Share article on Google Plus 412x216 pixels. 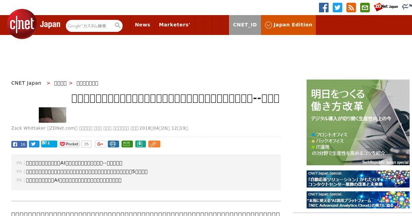101,144
